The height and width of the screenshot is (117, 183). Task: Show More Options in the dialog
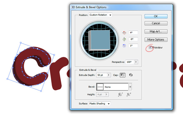click(x=156, y=40)
